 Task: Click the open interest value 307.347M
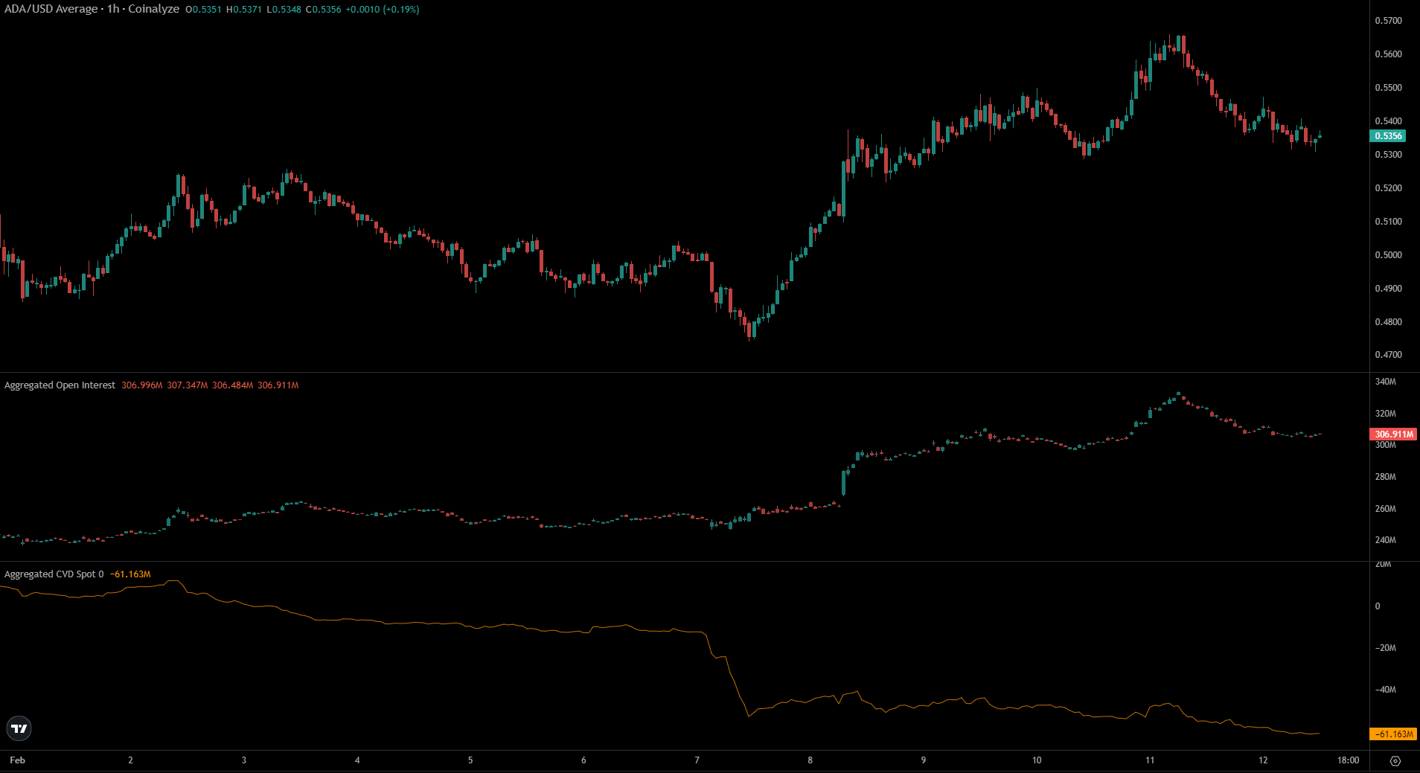[x=187, y=385]
